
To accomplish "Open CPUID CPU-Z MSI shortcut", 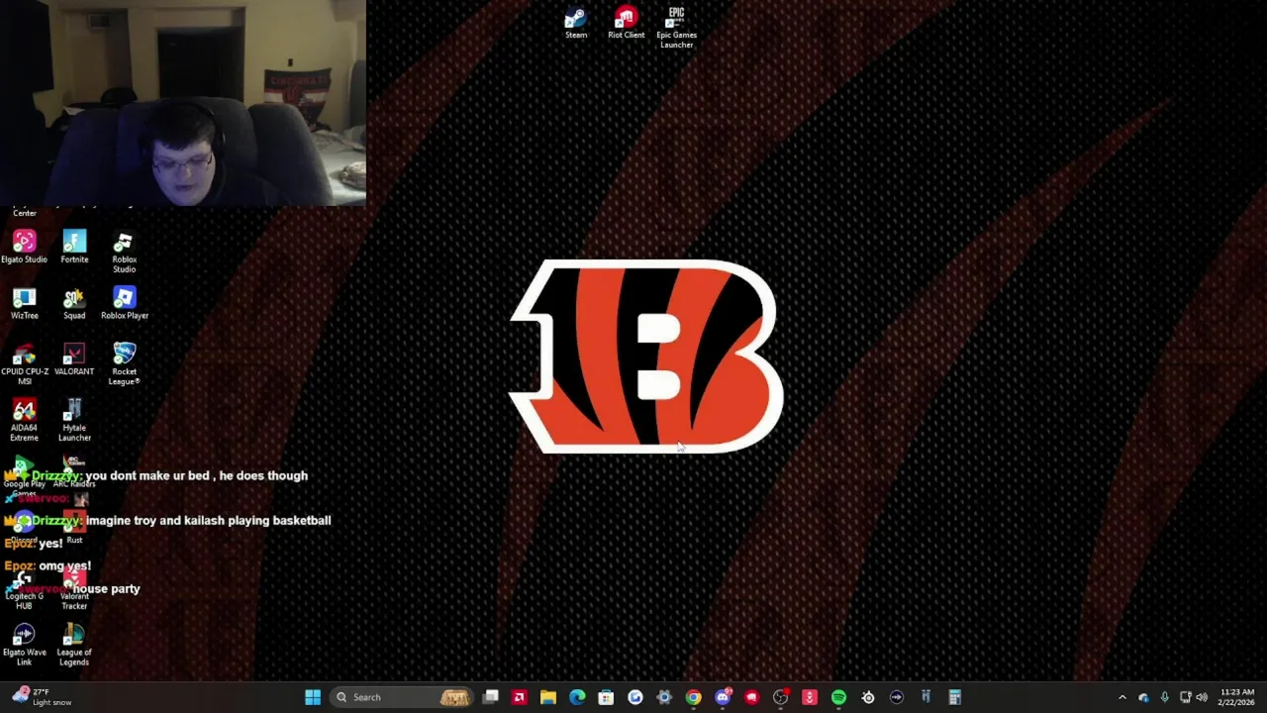I will (24, 364).
